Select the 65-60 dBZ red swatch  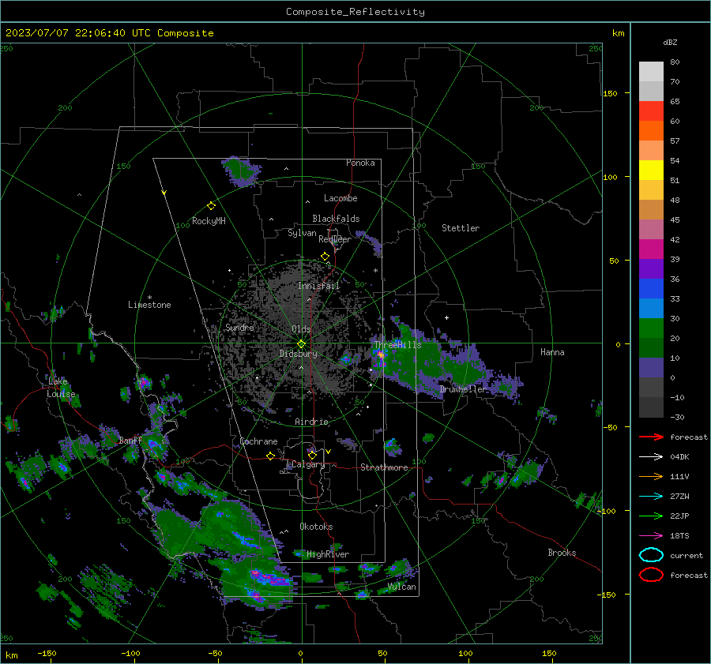[x=651, y=111]
